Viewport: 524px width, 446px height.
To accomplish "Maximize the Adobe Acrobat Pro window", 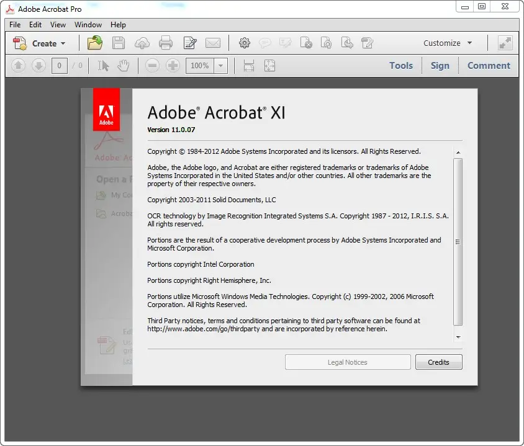I will 482,6.
